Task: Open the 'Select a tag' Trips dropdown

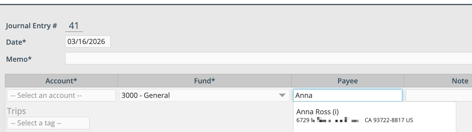Action: pyautogui.click(x=48, y=123)
